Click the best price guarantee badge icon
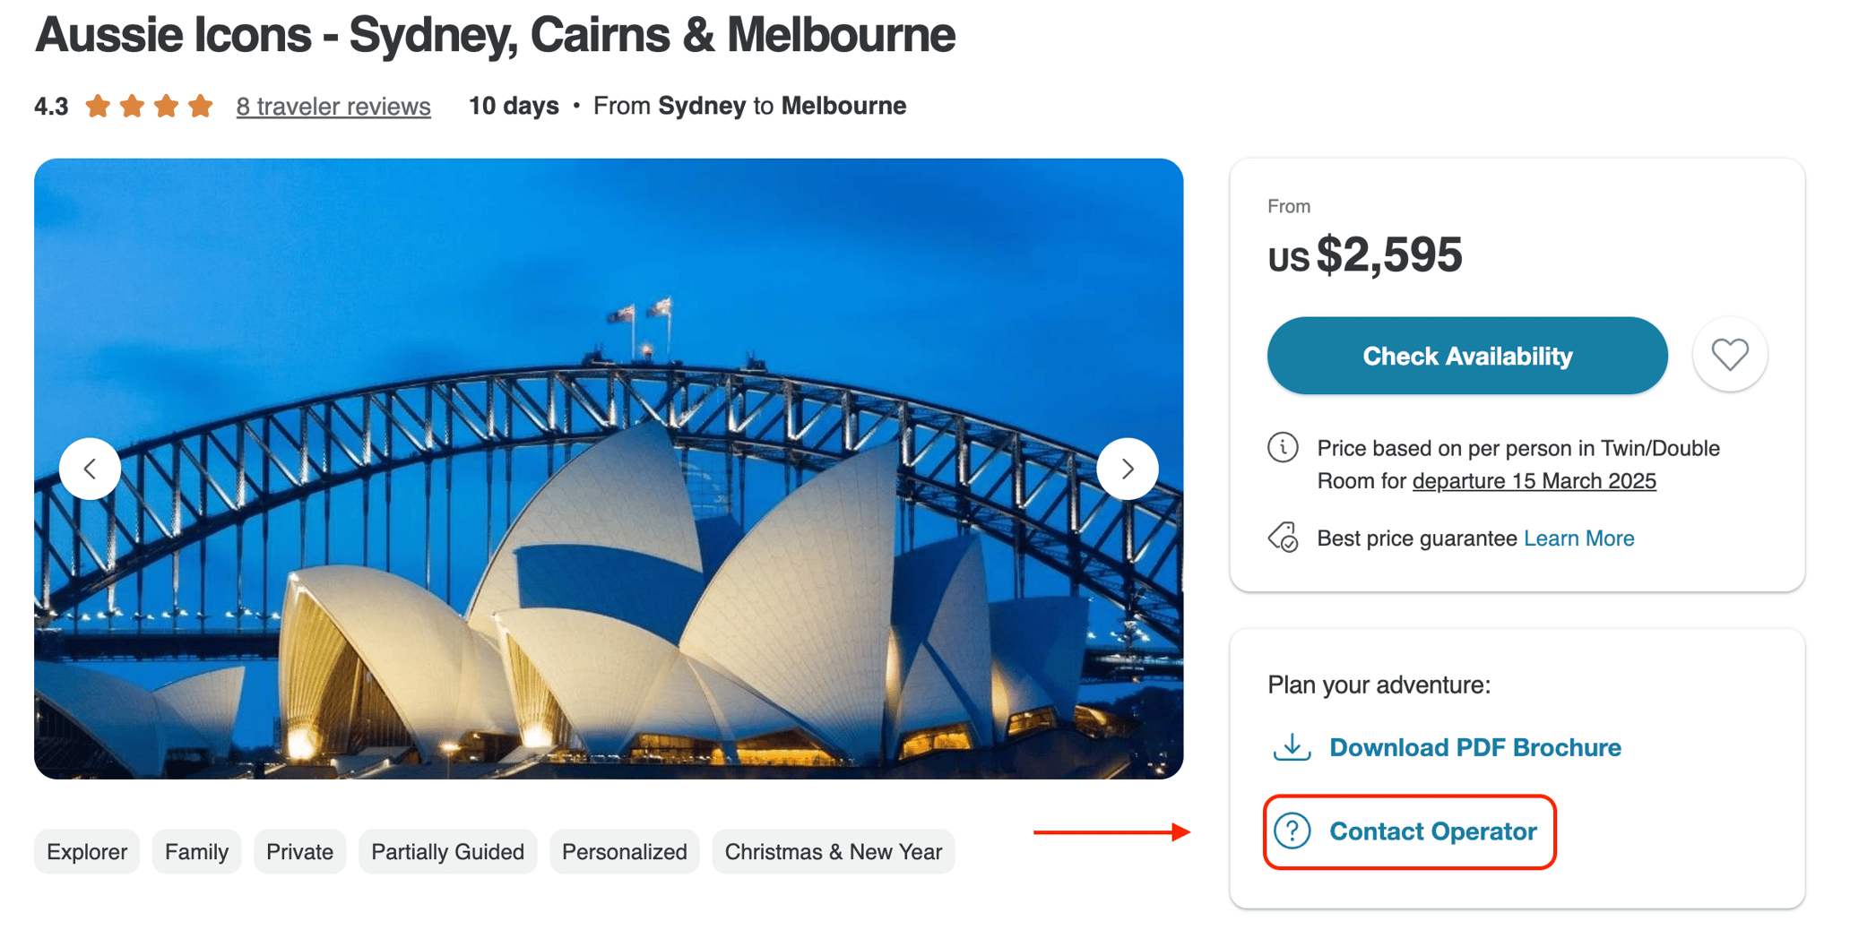Image resolution: width=1850 pixels, height=930 pixels. coord(1283,538)
